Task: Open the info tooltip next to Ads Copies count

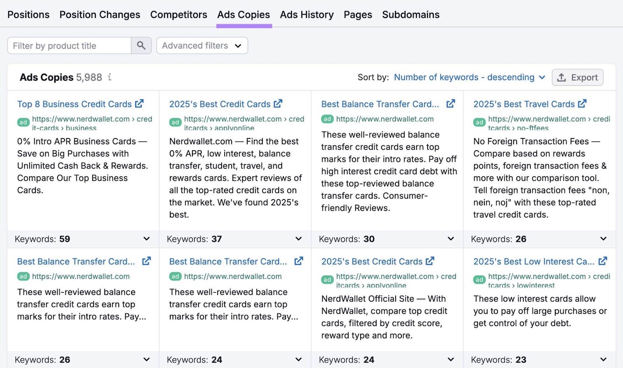Action: [109, 77]
